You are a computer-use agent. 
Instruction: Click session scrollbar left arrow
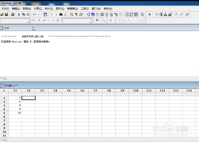click(2, 78)
